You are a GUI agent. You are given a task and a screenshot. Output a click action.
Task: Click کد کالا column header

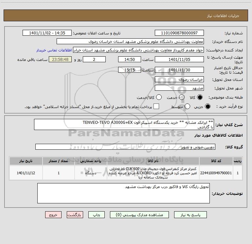click(216, 161)
